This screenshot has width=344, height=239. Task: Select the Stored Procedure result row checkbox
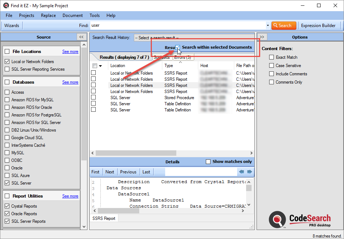point(94,97)
